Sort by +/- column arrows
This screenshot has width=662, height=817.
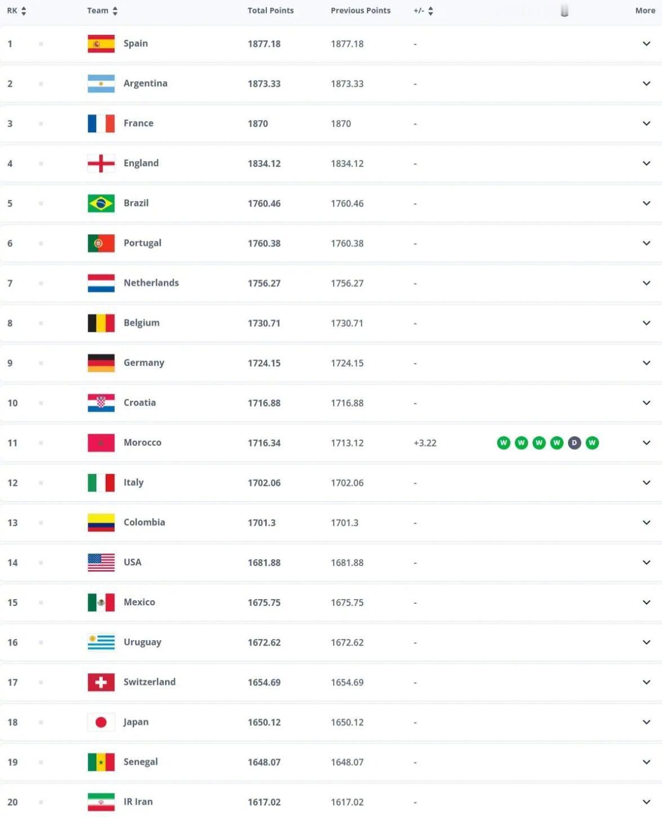pos(431,11)
